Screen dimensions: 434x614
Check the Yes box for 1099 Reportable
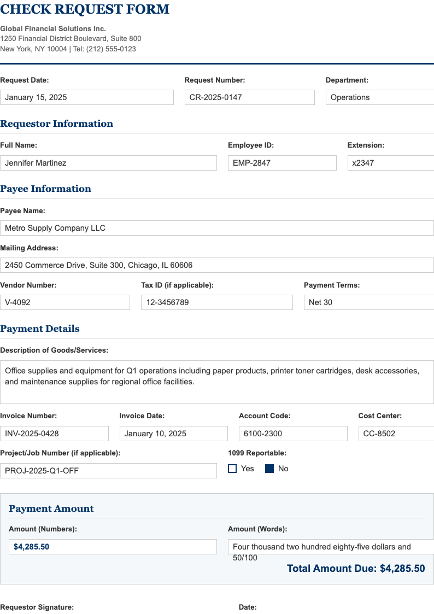pos(232,468)
